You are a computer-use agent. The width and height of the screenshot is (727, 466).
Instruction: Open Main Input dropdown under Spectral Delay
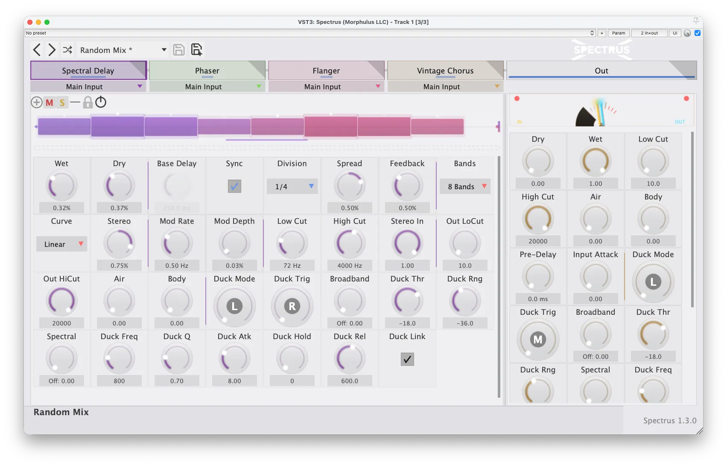coord(88,87)
